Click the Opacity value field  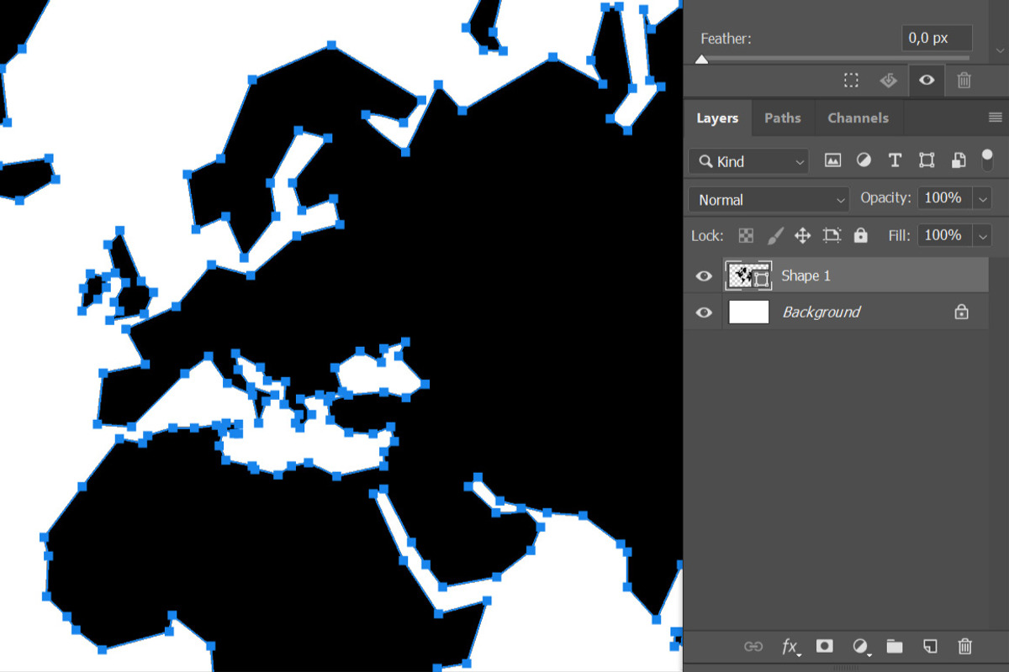coord(944,198)
